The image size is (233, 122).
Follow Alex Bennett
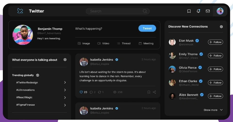click(215, 96)
